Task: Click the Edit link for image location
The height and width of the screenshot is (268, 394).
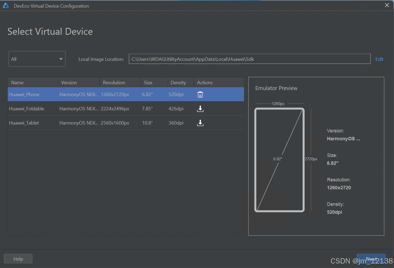Action: [379, 59]
